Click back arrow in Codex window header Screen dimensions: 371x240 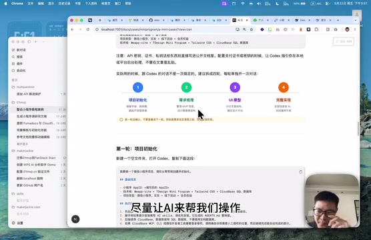tap(36, 41)
